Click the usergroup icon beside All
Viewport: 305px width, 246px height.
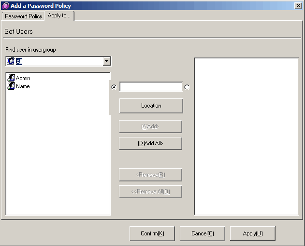pos(11,61)
